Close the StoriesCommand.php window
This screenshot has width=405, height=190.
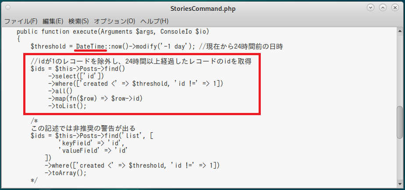(x=394, y=8)
